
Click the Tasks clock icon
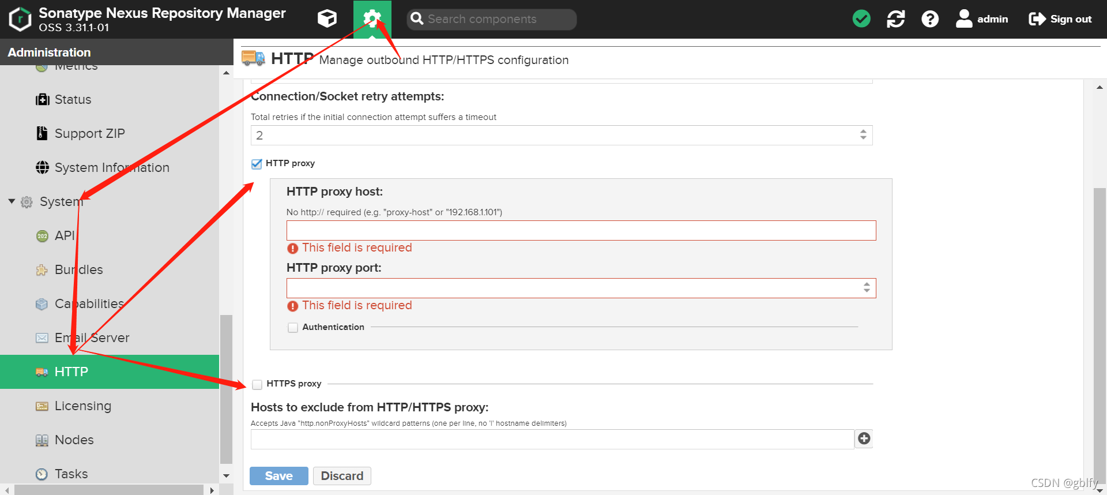pyautogui.click(x=42, y=474)
